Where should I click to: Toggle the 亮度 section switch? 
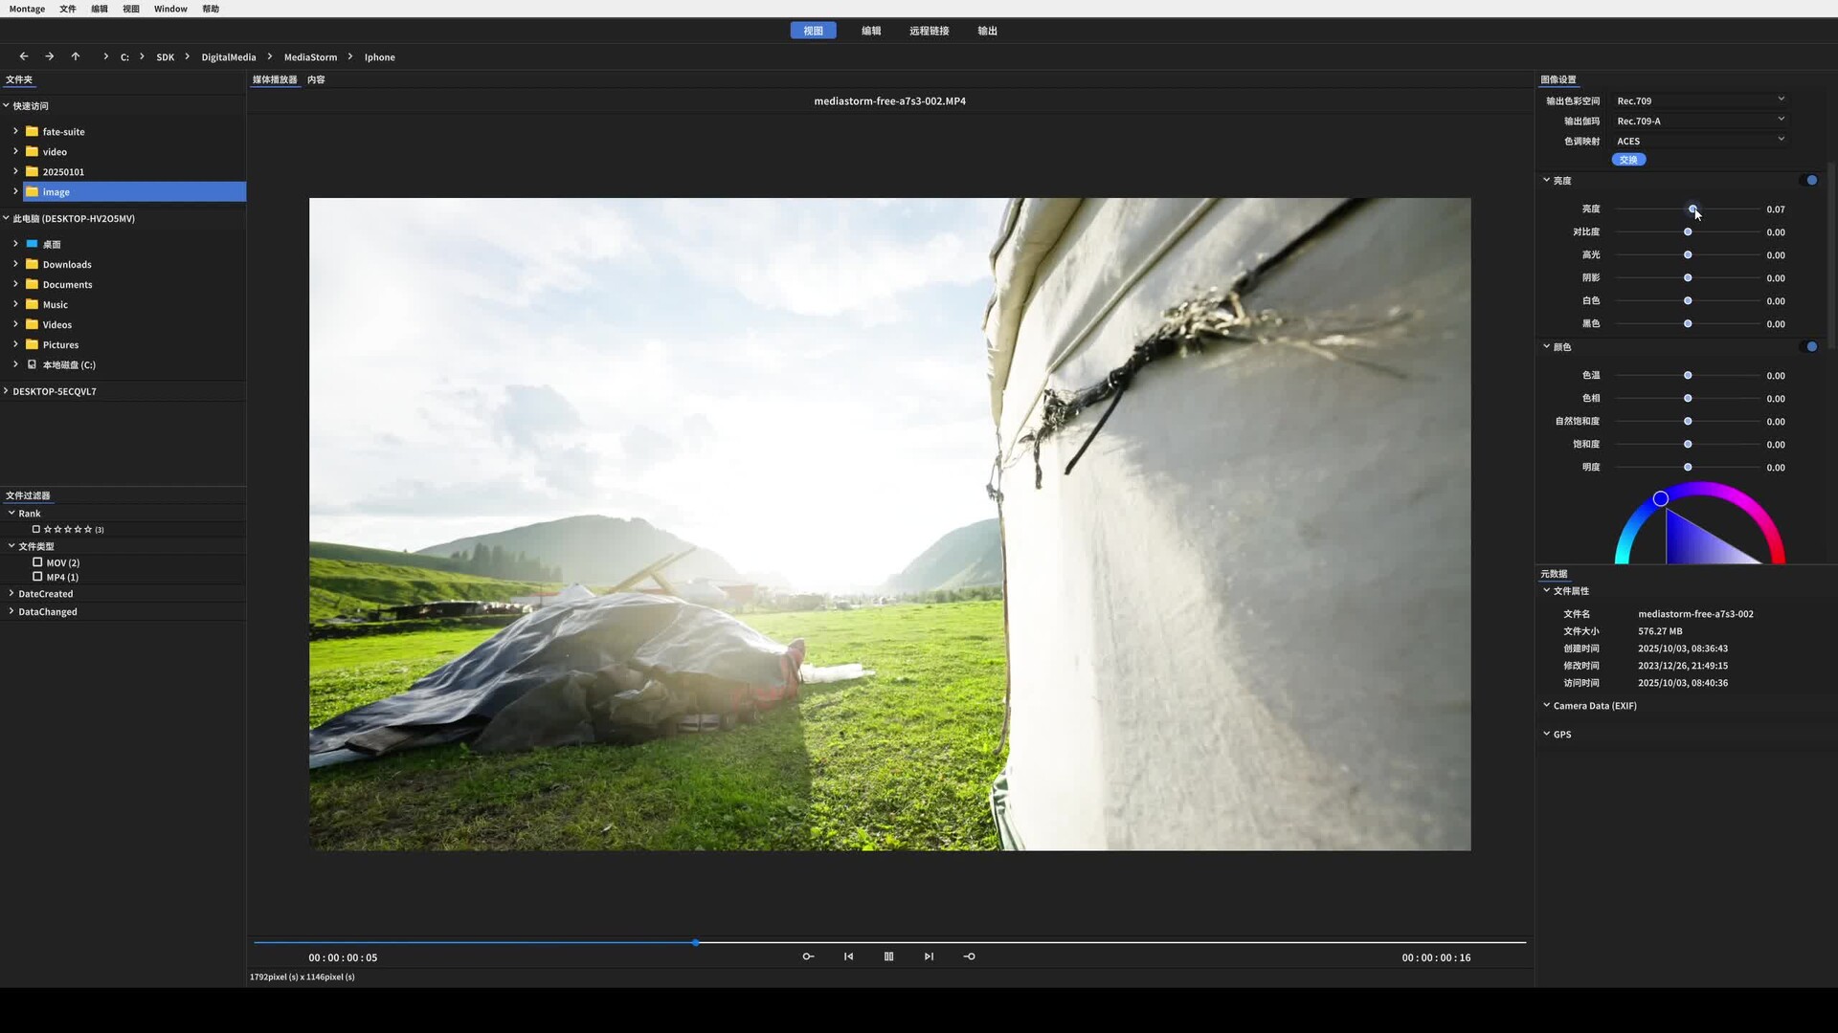pyautogui.click(x=1809, y=180)
